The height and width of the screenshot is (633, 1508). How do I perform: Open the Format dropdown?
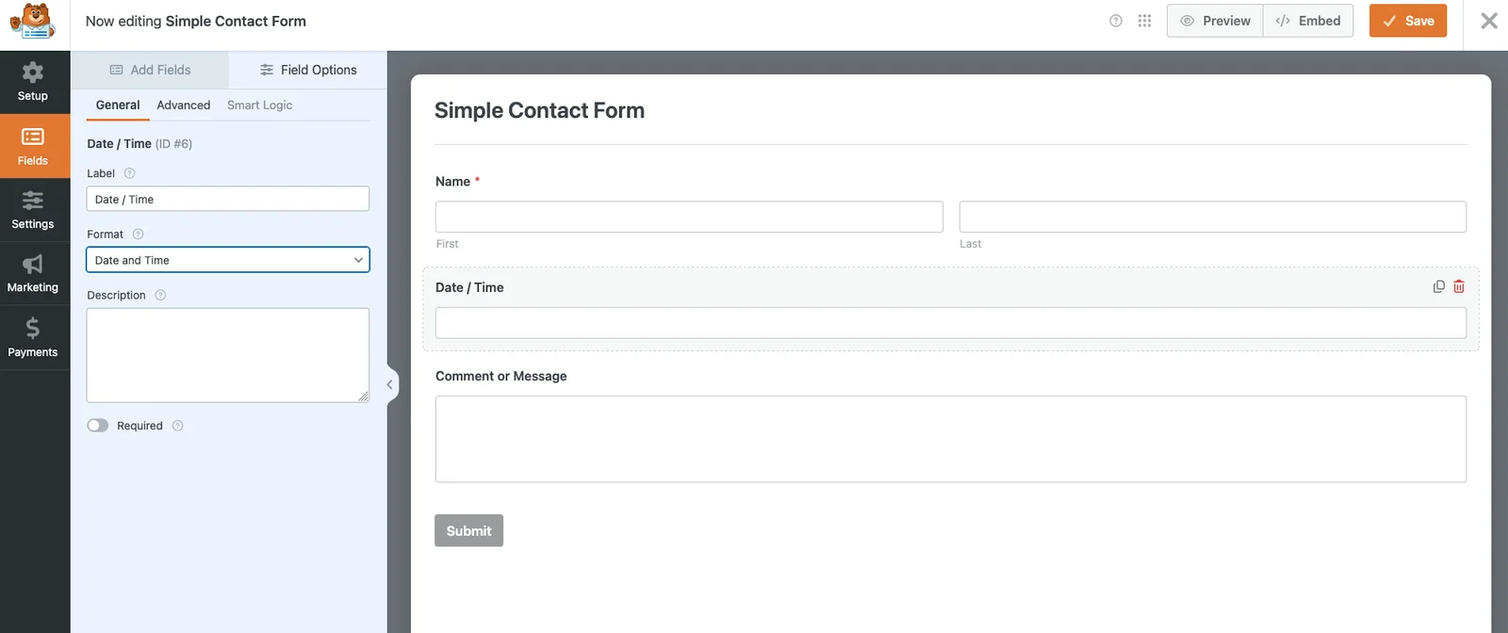click(227, 260)
